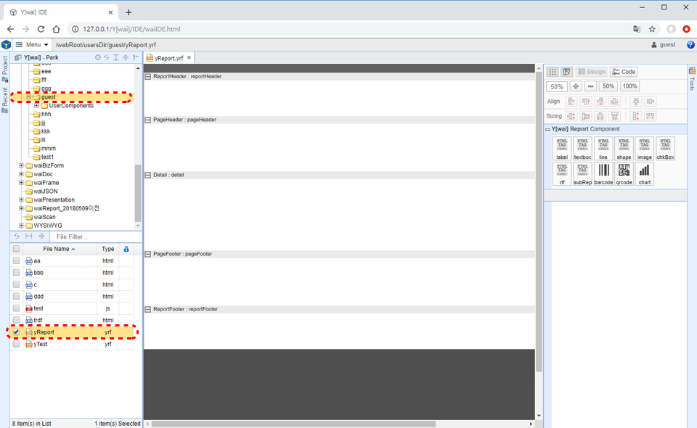
Task: Switch to Code view
Action: pos(624,72)
